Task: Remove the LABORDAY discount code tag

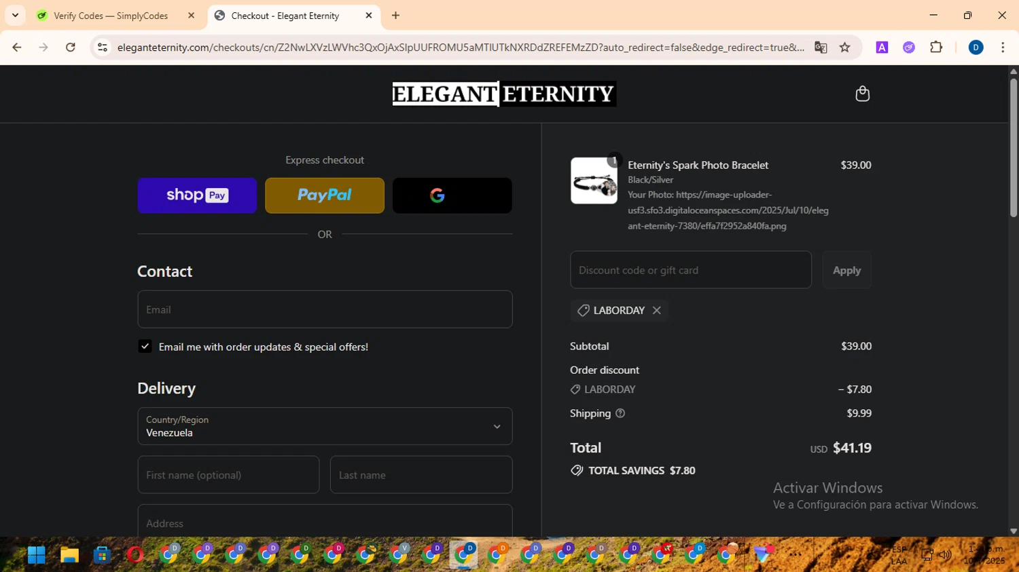Action: pyautogui.click(x=656, y=310)
